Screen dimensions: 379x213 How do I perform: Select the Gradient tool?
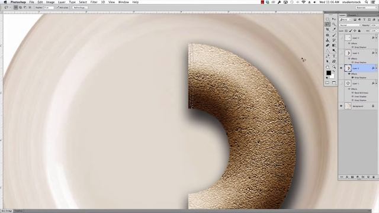[334, 46]
